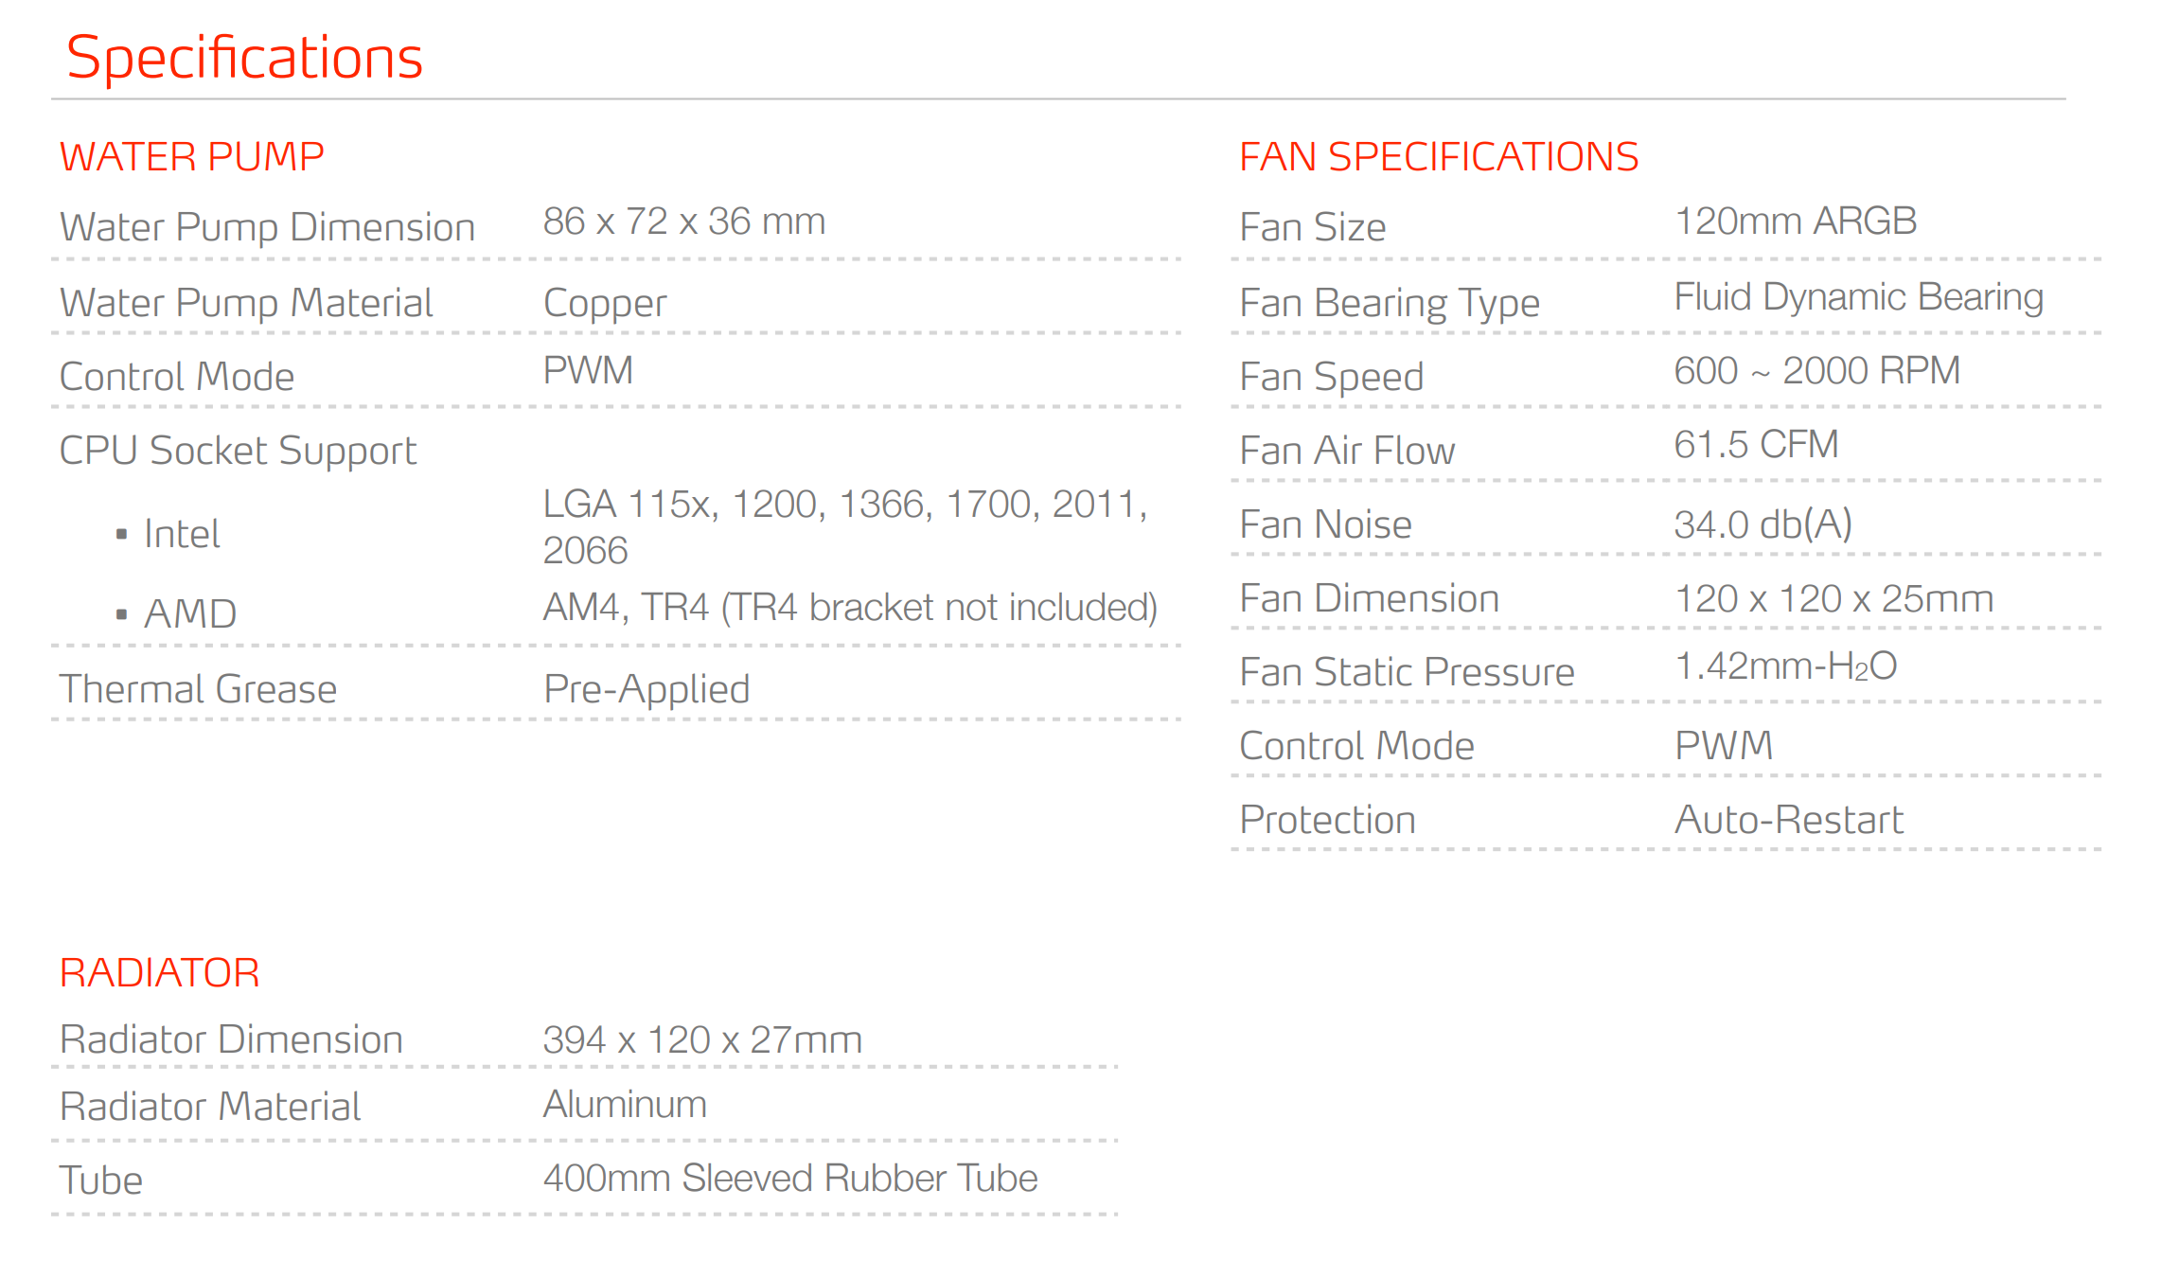Screen dimensions: 2161x1278
Task: Select the 86 x 72 x 36 mm value
Action: 683,222
